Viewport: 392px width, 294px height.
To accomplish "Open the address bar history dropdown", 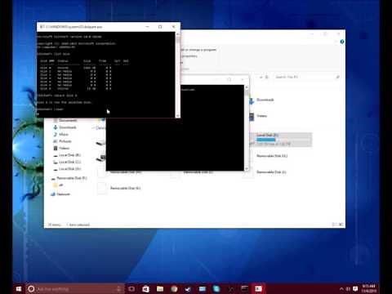I will click(x=261, y=77).
